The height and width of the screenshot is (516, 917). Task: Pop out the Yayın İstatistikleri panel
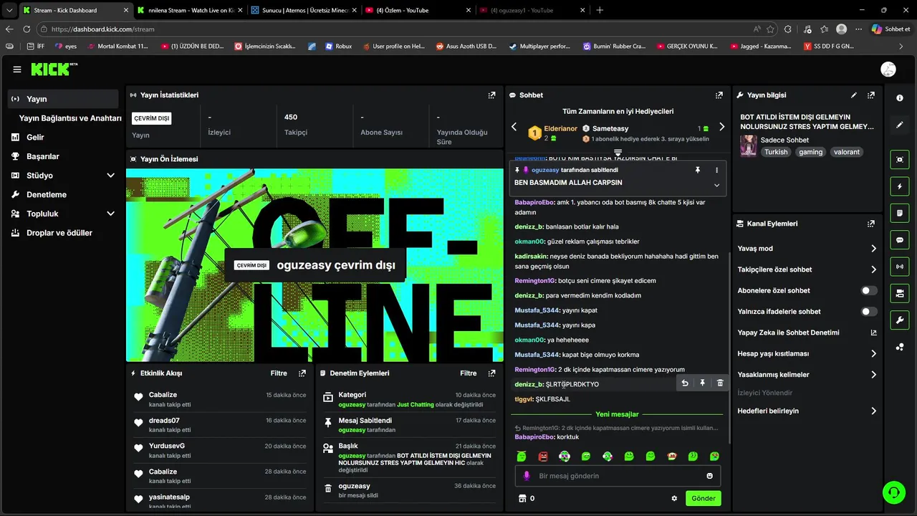tap(491, 95)
